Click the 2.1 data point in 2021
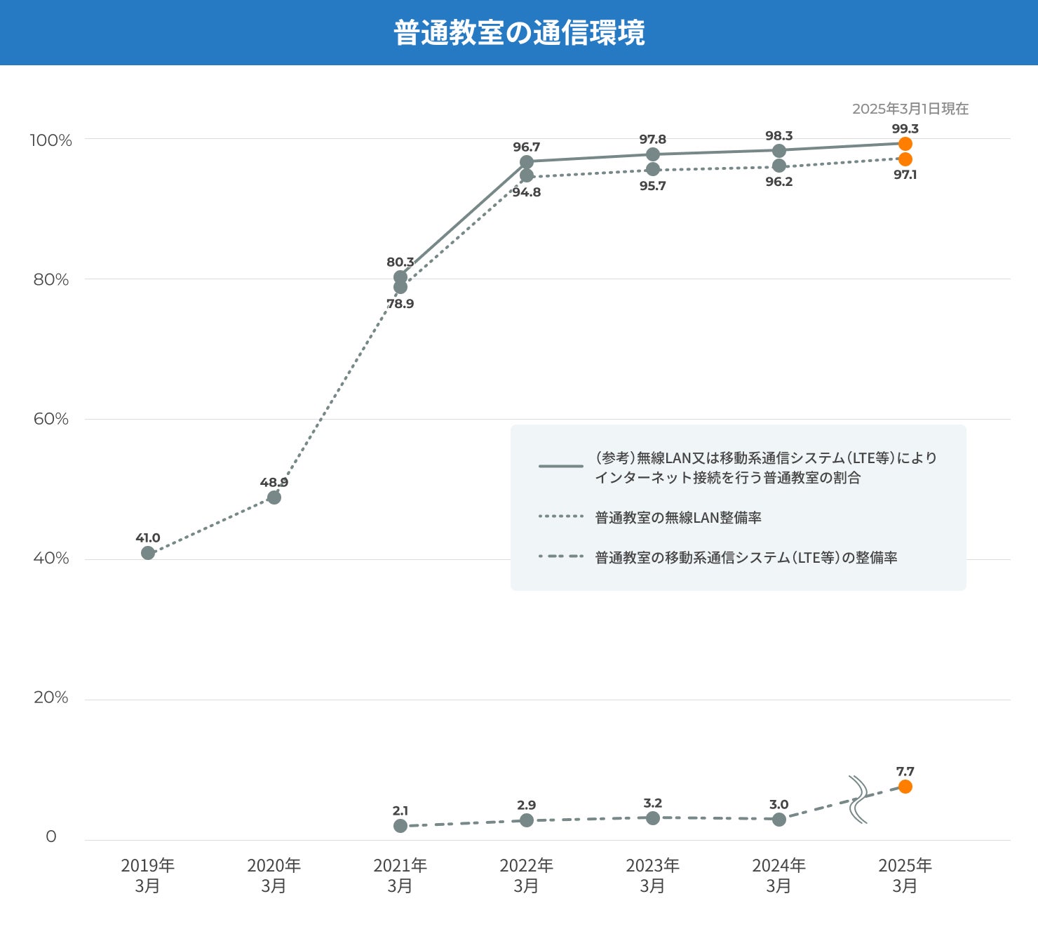Viewport: 1038px width, 948px height. 400,826
